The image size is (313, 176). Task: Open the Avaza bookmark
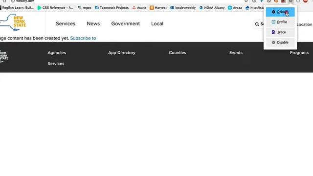tap(235, 8)
